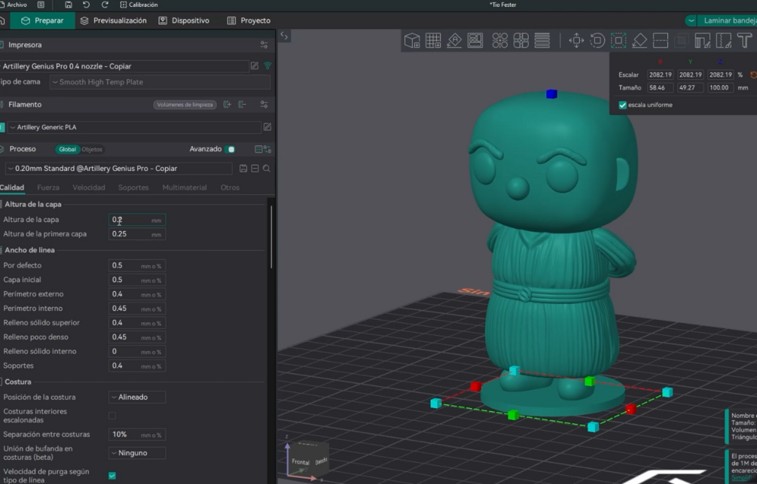Viewport: 757px width, 484px height.
Task: Click the Arrange all objects icon
Action: pos(475,41)
